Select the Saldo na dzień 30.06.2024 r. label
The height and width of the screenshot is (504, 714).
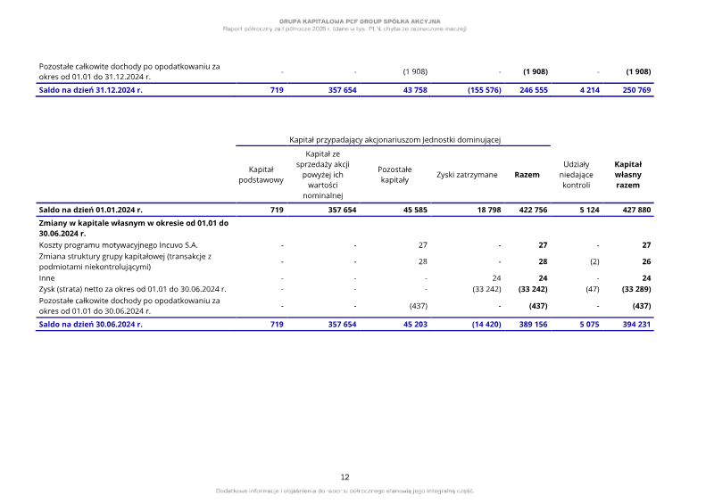click(91, 324)
